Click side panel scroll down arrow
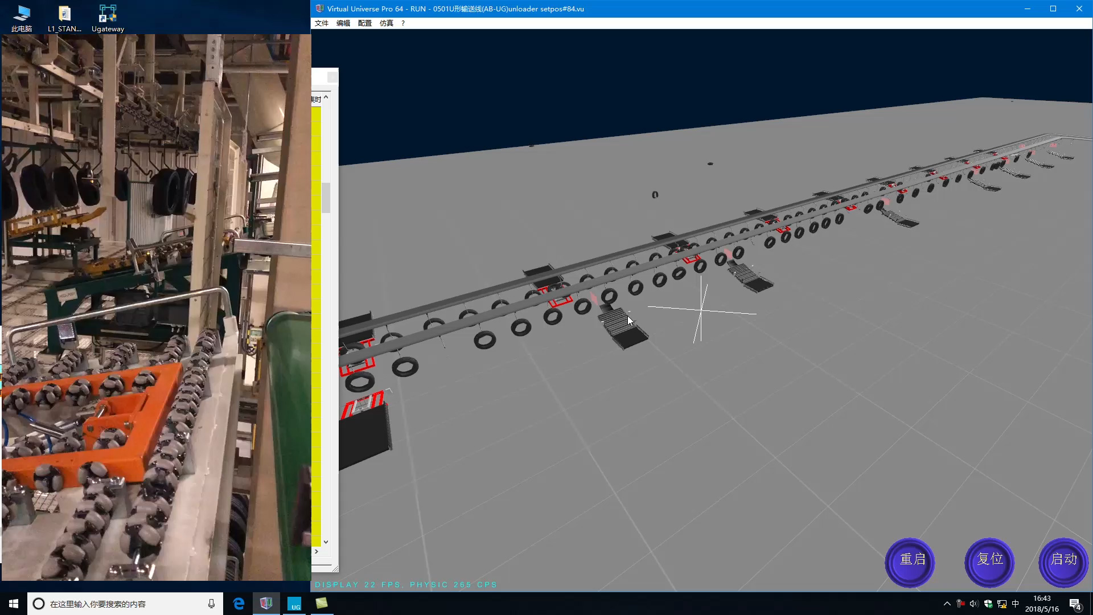The width and height of the screenshot is (1093, 615). (x=326, y=542)
